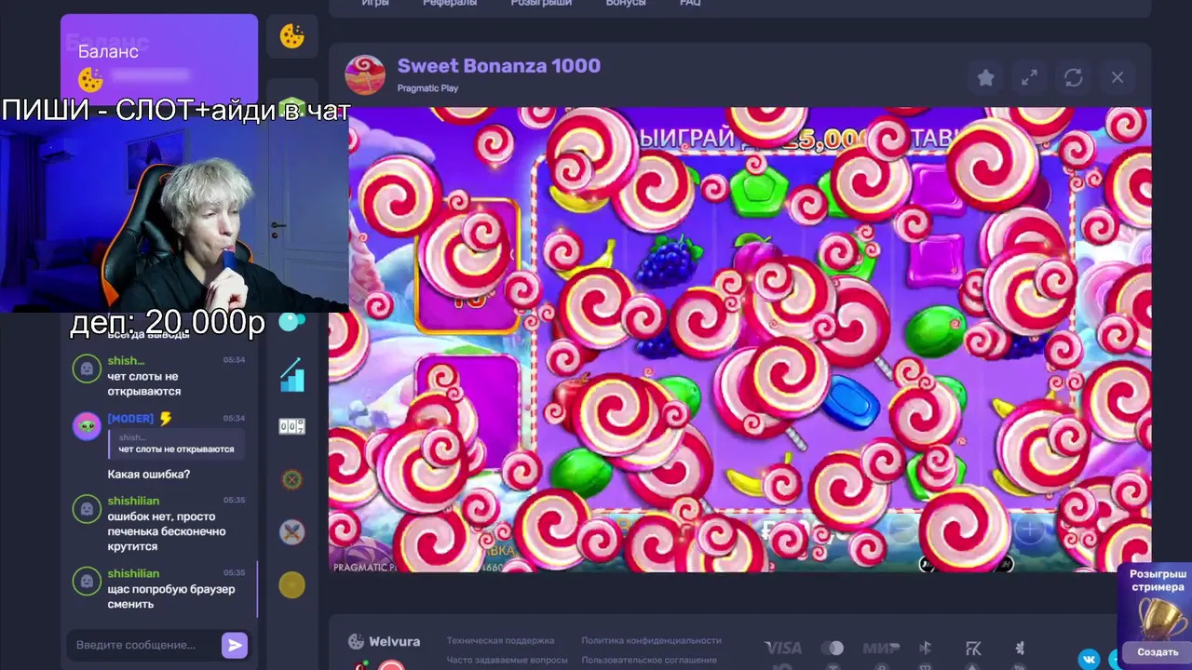This screenshot has height=670, width=1192.
Task: Open Пользовательское соглашение link
Action: click(651, 660)
